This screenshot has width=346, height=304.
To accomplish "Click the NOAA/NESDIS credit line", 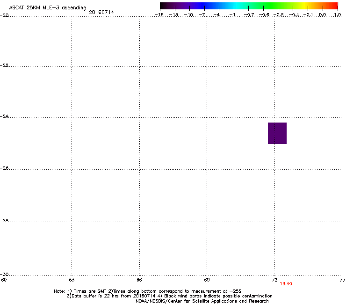I will tap(202, 301).
